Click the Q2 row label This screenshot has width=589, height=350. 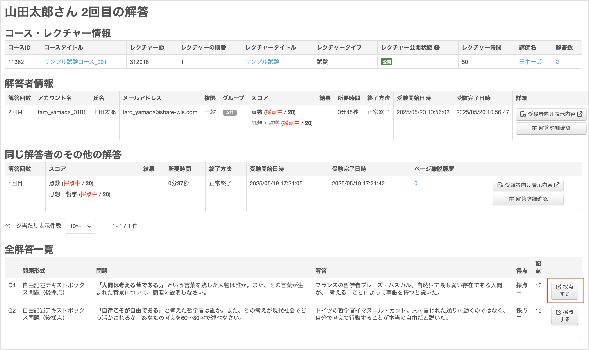[x=12, y=311]
